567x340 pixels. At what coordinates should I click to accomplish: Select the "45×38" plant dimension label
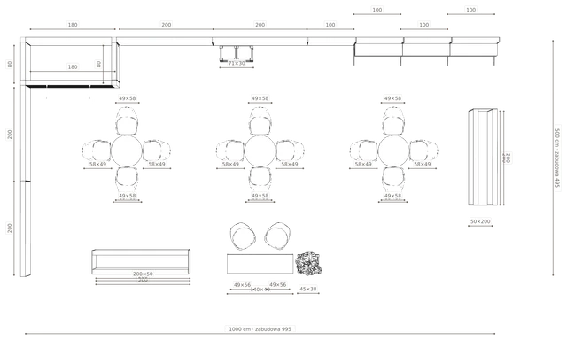(308, 289)
